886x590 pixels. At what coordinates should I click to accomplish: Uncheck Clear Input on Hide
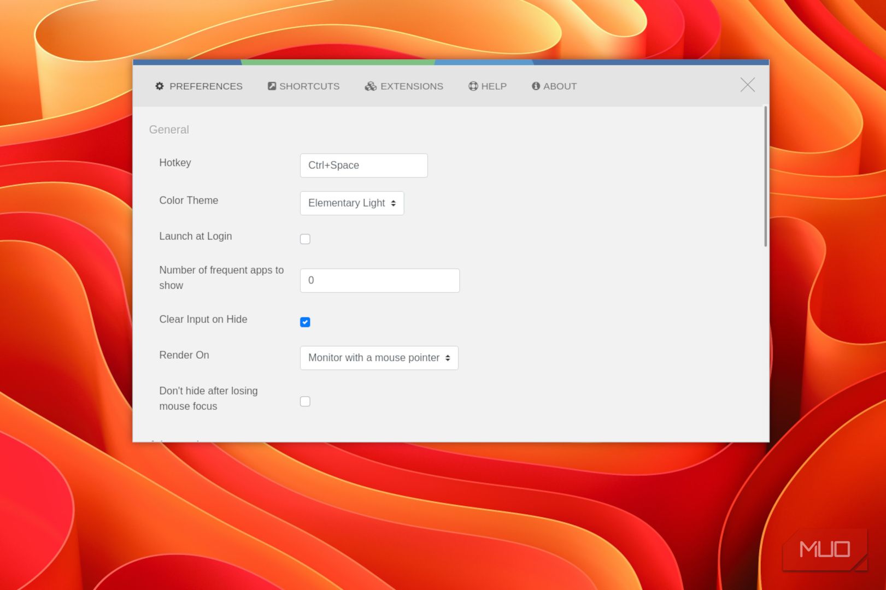(x=305, y=322)
